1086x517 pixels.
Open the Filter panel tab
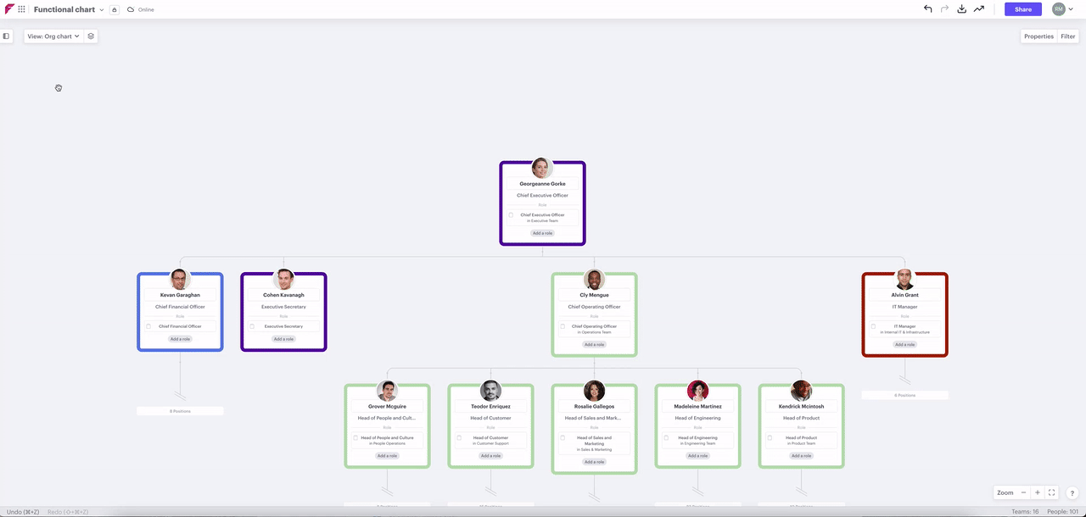pyautogui.click(x=1067, y=36)
